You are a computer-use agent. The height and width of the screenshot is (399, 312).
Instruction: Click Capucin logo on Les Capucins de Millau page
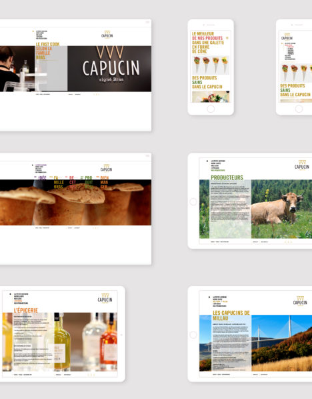300,302
